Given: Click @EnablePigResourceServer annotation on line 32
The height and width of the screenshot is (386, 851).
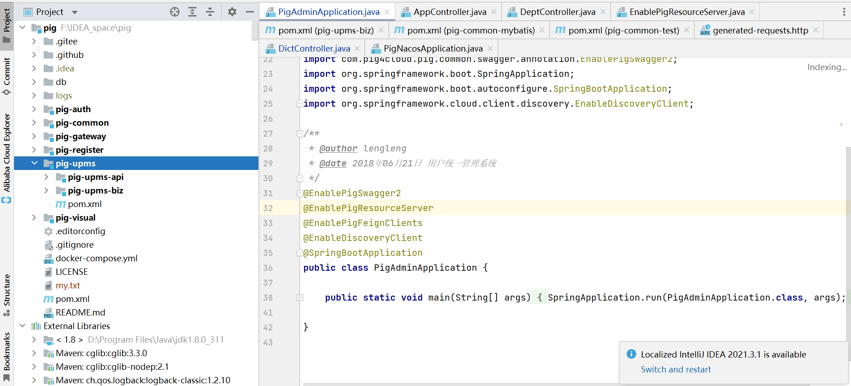Looking at the screenshot, I should click(368, 208).
